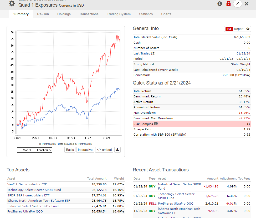The height and width of the screenshot is (218, 256).
Task: Click the Benchmark S&P 500 (SPY:USA) value
Action: 236,75
